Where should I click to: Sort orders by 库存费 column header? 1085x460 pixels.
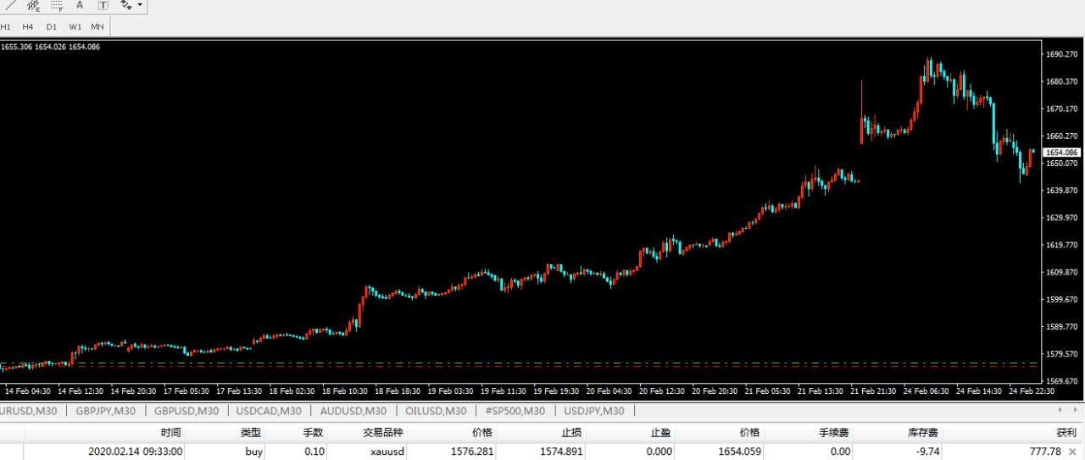pyautogui.click(x=922, y=432)
